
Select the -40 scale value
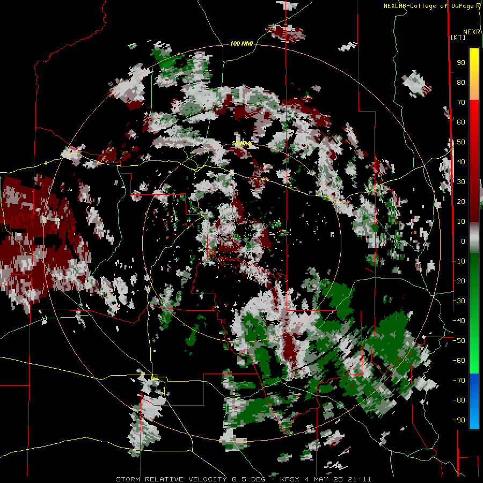459,321
